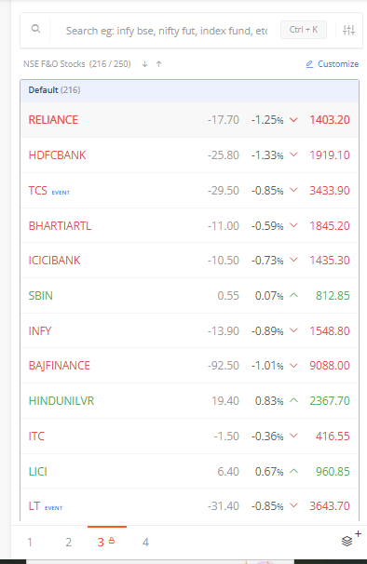
Task: Collapse the Default (216) group header
Action: 189,90
